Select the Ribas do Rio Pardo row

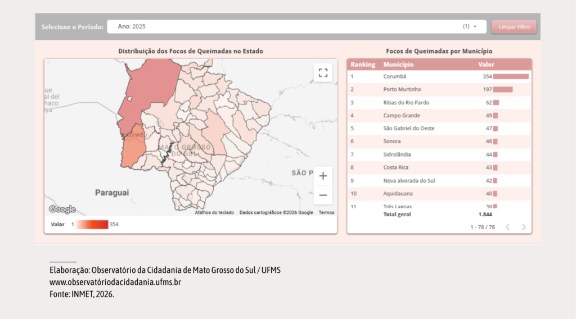pos(439,103)
